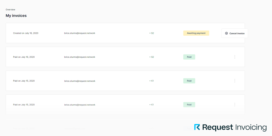The width and height of the screenshot is (272, 136).
Task: Click the Cancel invoice menu option
Action: click(235, 33)
